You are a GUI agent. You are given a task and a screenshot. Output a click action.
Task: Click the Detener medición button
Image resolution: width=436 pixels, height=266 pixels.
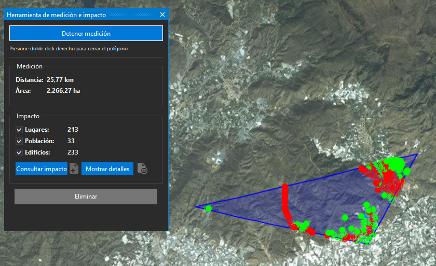pyautogui.click(x=86, y=33)
